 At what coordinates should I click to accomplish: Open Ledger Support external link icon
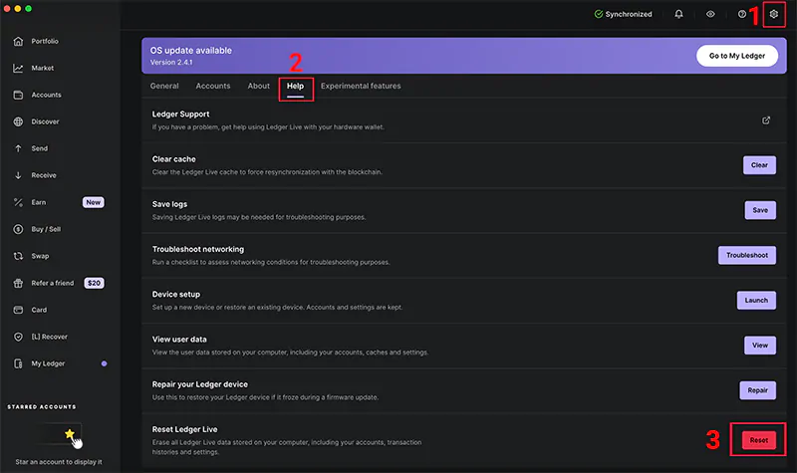pos(766,120)
